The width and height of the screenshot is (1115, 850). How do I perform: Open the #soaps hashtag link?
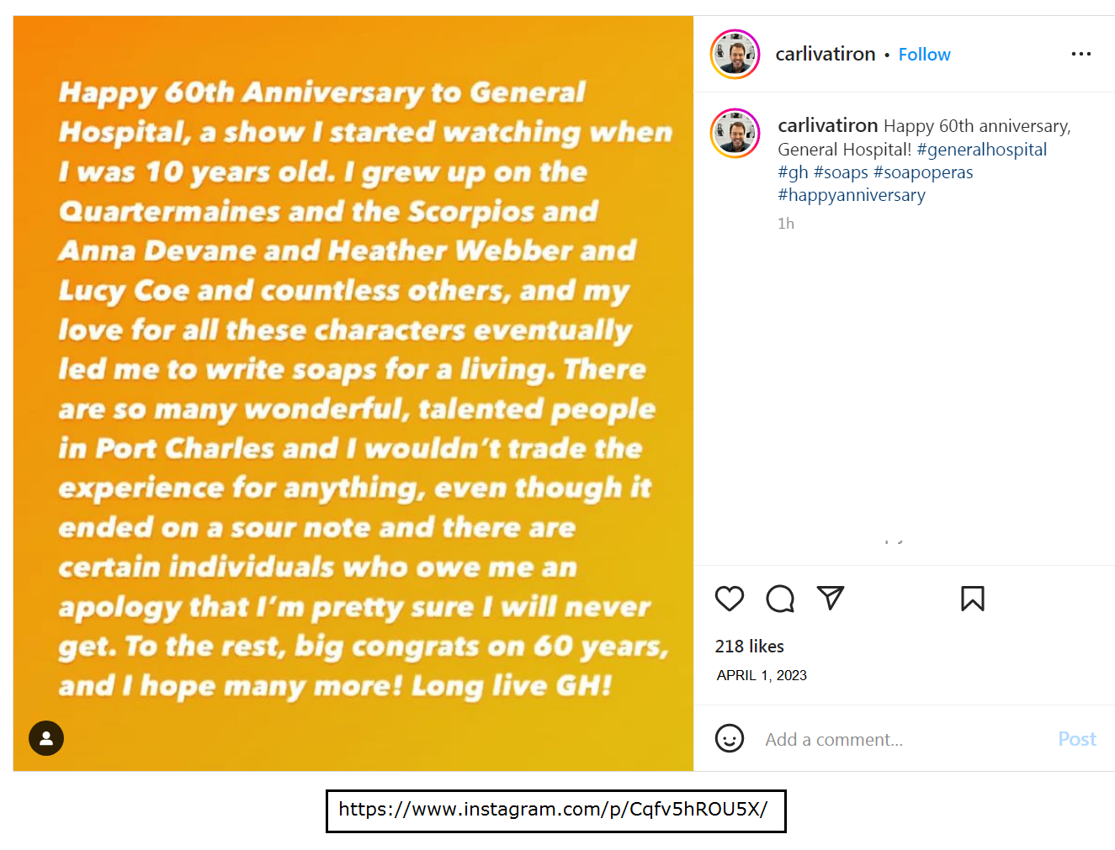841,172
